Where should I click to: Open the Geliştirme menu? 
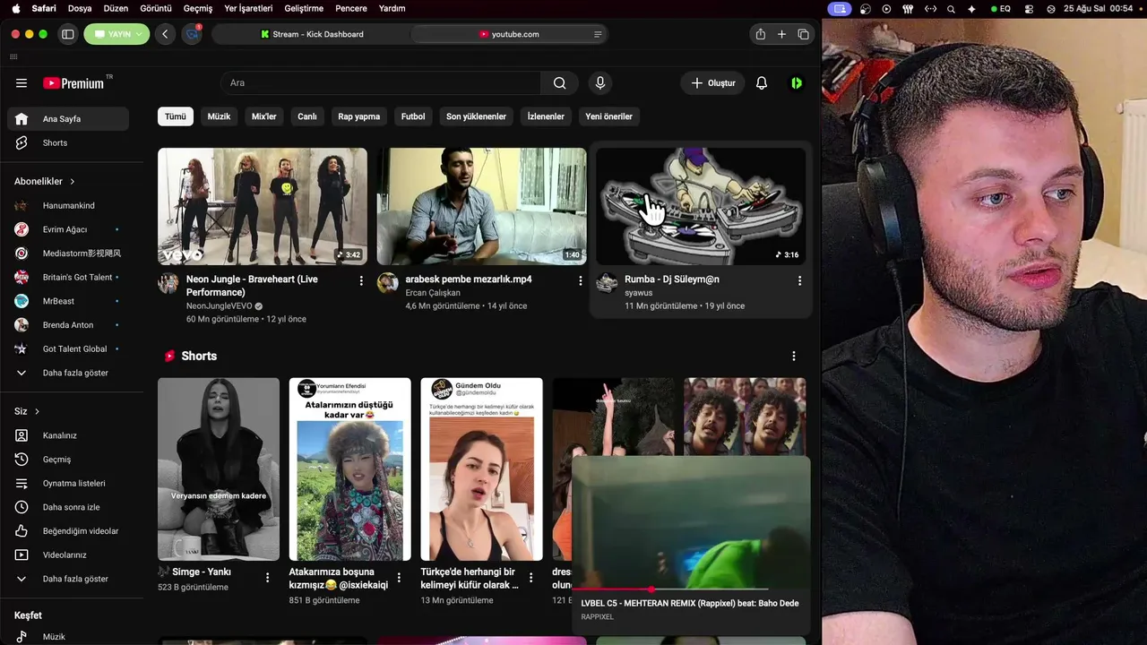pyautogui.click(x=304, y=8)
